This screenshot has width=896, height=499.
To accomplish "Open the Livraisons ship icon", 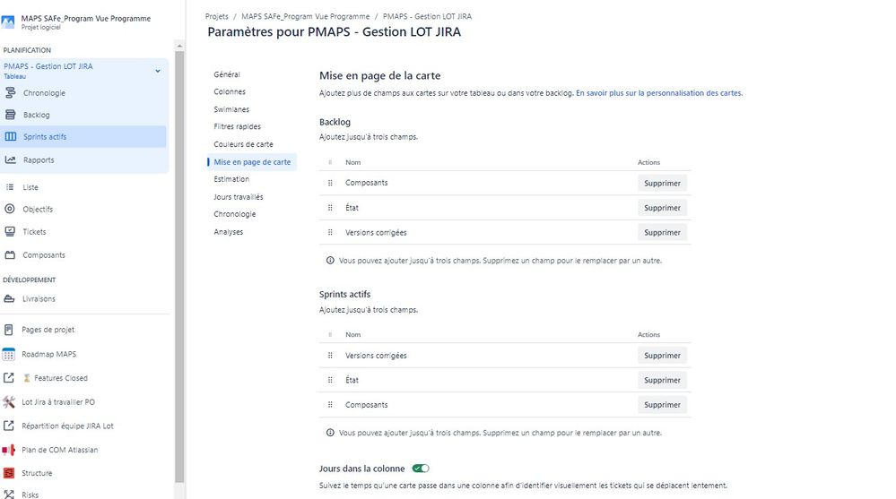I will [11, 299].
